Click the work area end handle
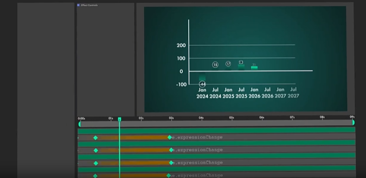 [x=353, y=122]
